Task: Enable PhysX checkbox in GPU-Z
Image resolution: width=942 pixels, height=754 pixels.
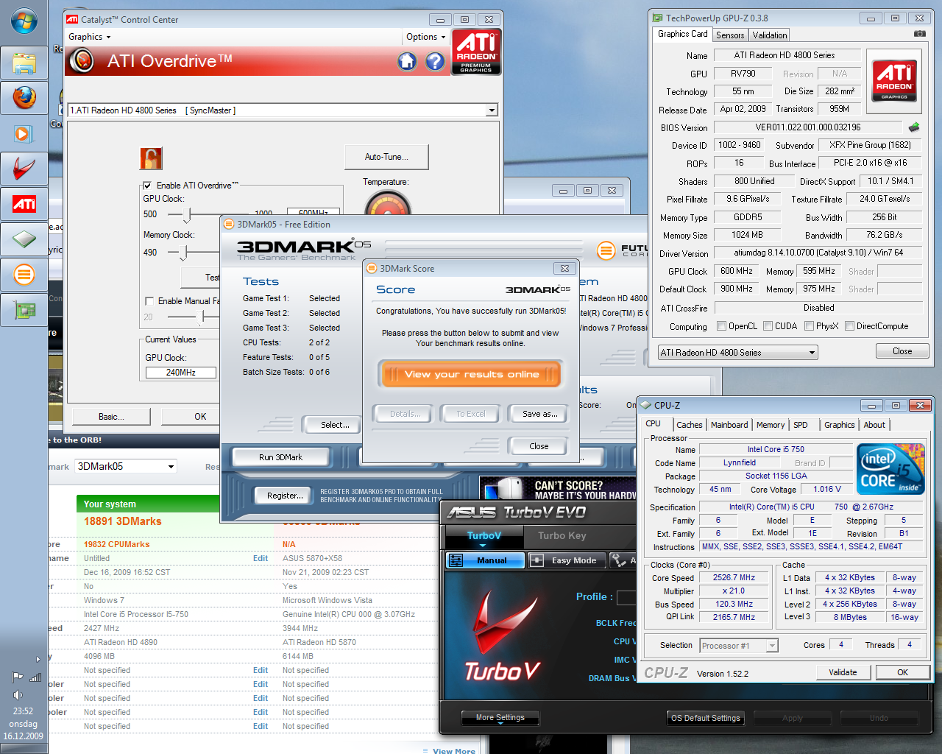Action: tap(809, 326)
